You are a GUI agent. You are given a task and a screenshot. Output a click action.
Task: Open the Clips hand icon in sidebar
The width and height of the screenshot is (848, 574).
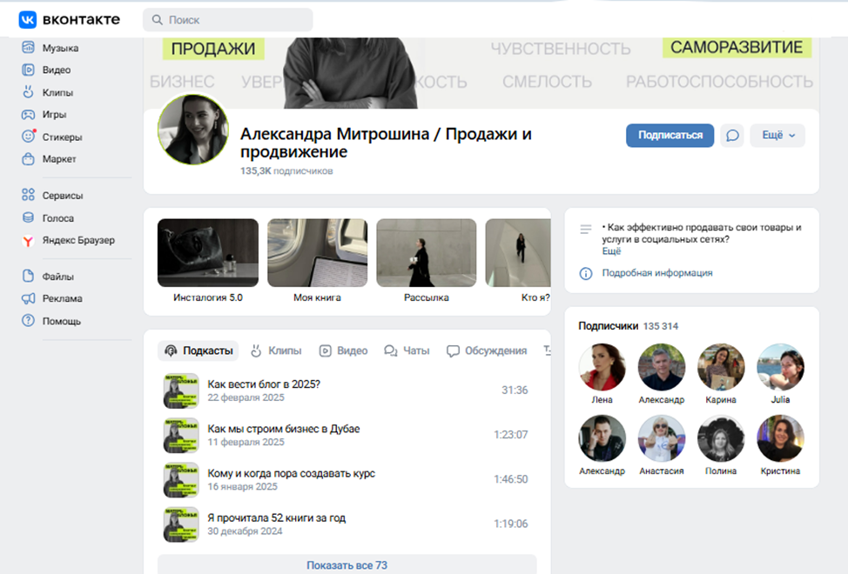coord(28,92)
